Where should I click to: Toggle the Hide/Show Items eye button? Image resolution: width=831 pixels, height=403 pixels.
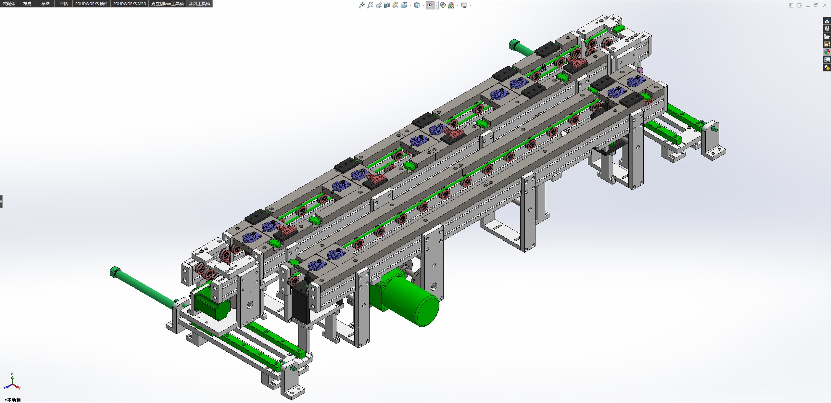430,5
